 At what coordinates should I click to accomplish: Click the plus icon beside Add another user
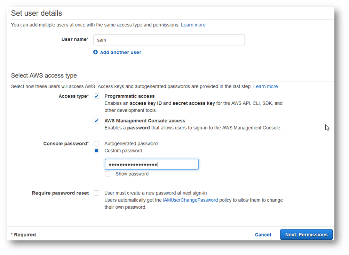tap(96, 52)
